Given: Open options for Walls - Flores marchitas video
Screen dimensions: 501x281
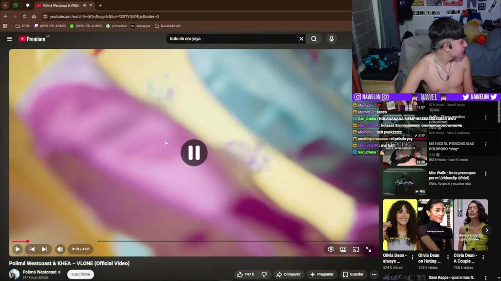Looking at the screenshot, I should tap(486, 117).
